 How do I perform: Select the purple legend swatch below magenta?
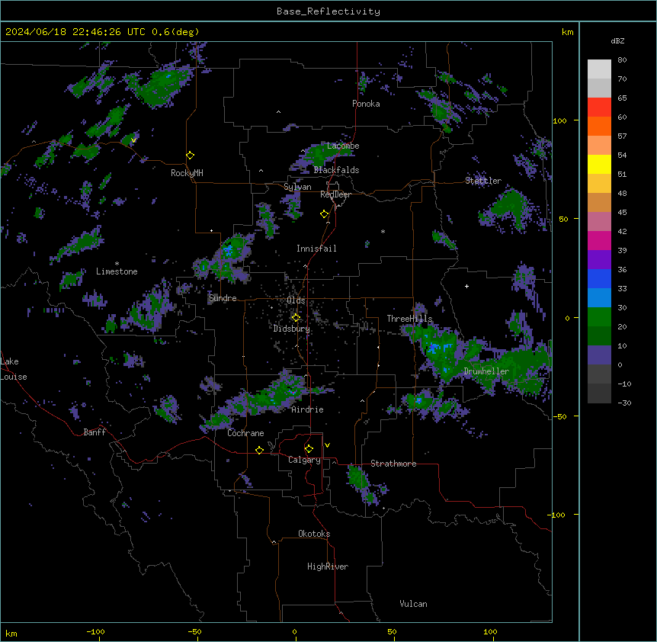click(599, 260)
